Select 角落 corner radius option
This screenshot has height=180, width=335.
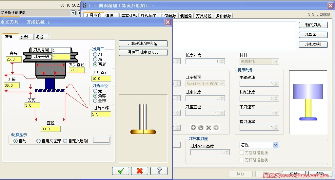95,96
